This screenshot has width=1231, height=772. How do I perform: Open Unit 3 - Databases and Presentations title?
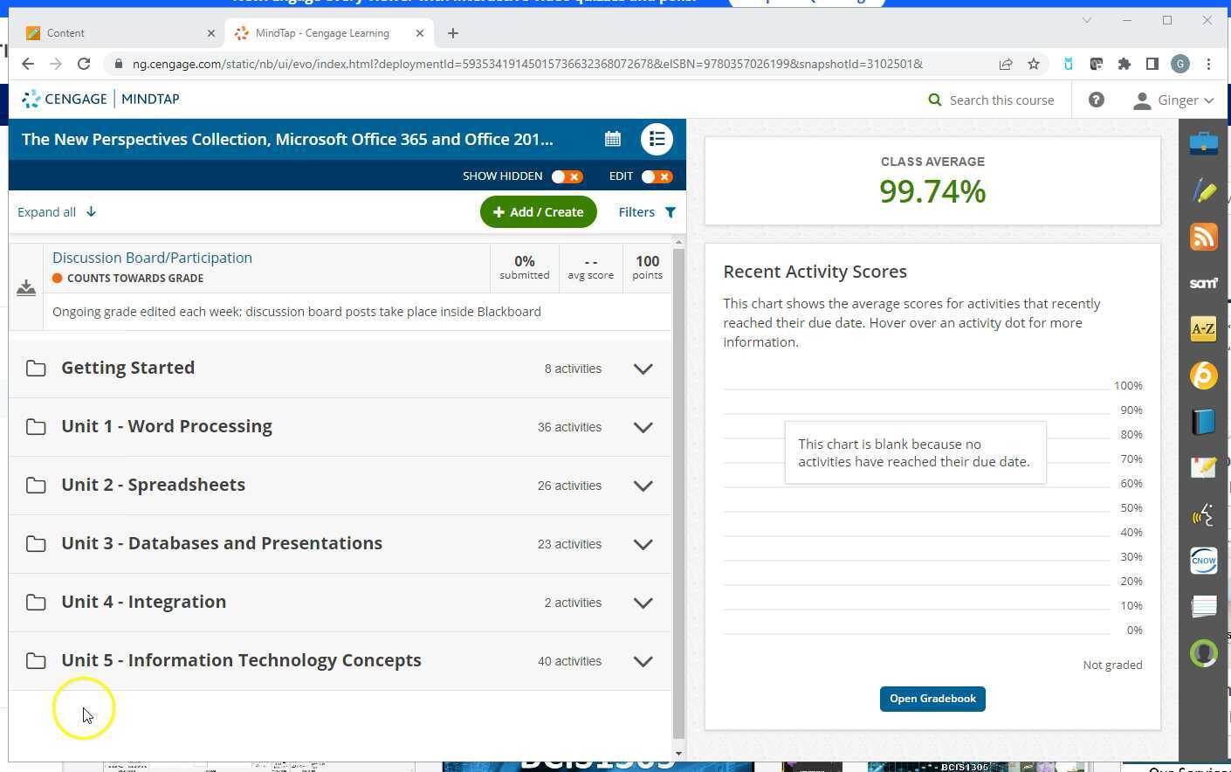222,543
